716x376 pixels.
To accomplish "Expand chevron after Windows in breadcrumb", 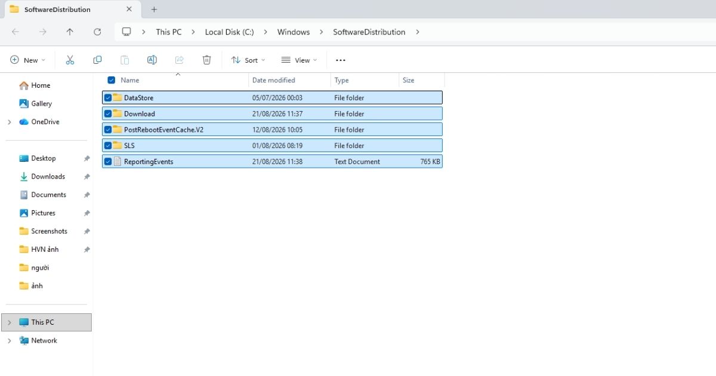I will [x=322, y=32].
